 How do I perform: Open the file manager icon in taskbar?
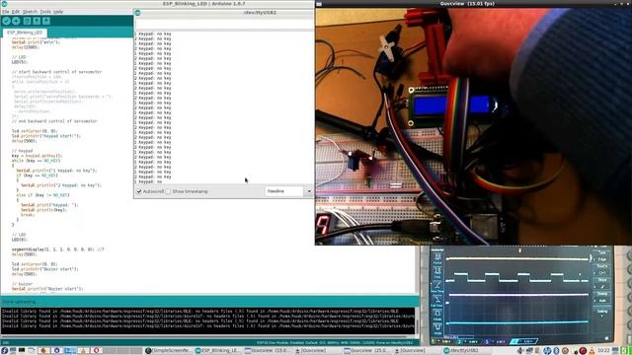pyautogui.click(x=31, y=351)
